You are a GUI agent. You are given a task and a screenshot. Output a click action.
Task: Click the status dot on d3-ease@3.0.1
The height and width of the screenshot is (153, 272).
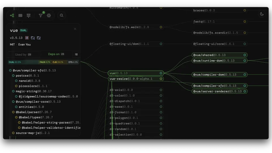pos(161,107)
